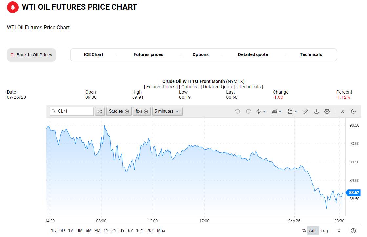Open the Studies button
Screen dimensions: 367x237
click(x=118, y=111)
